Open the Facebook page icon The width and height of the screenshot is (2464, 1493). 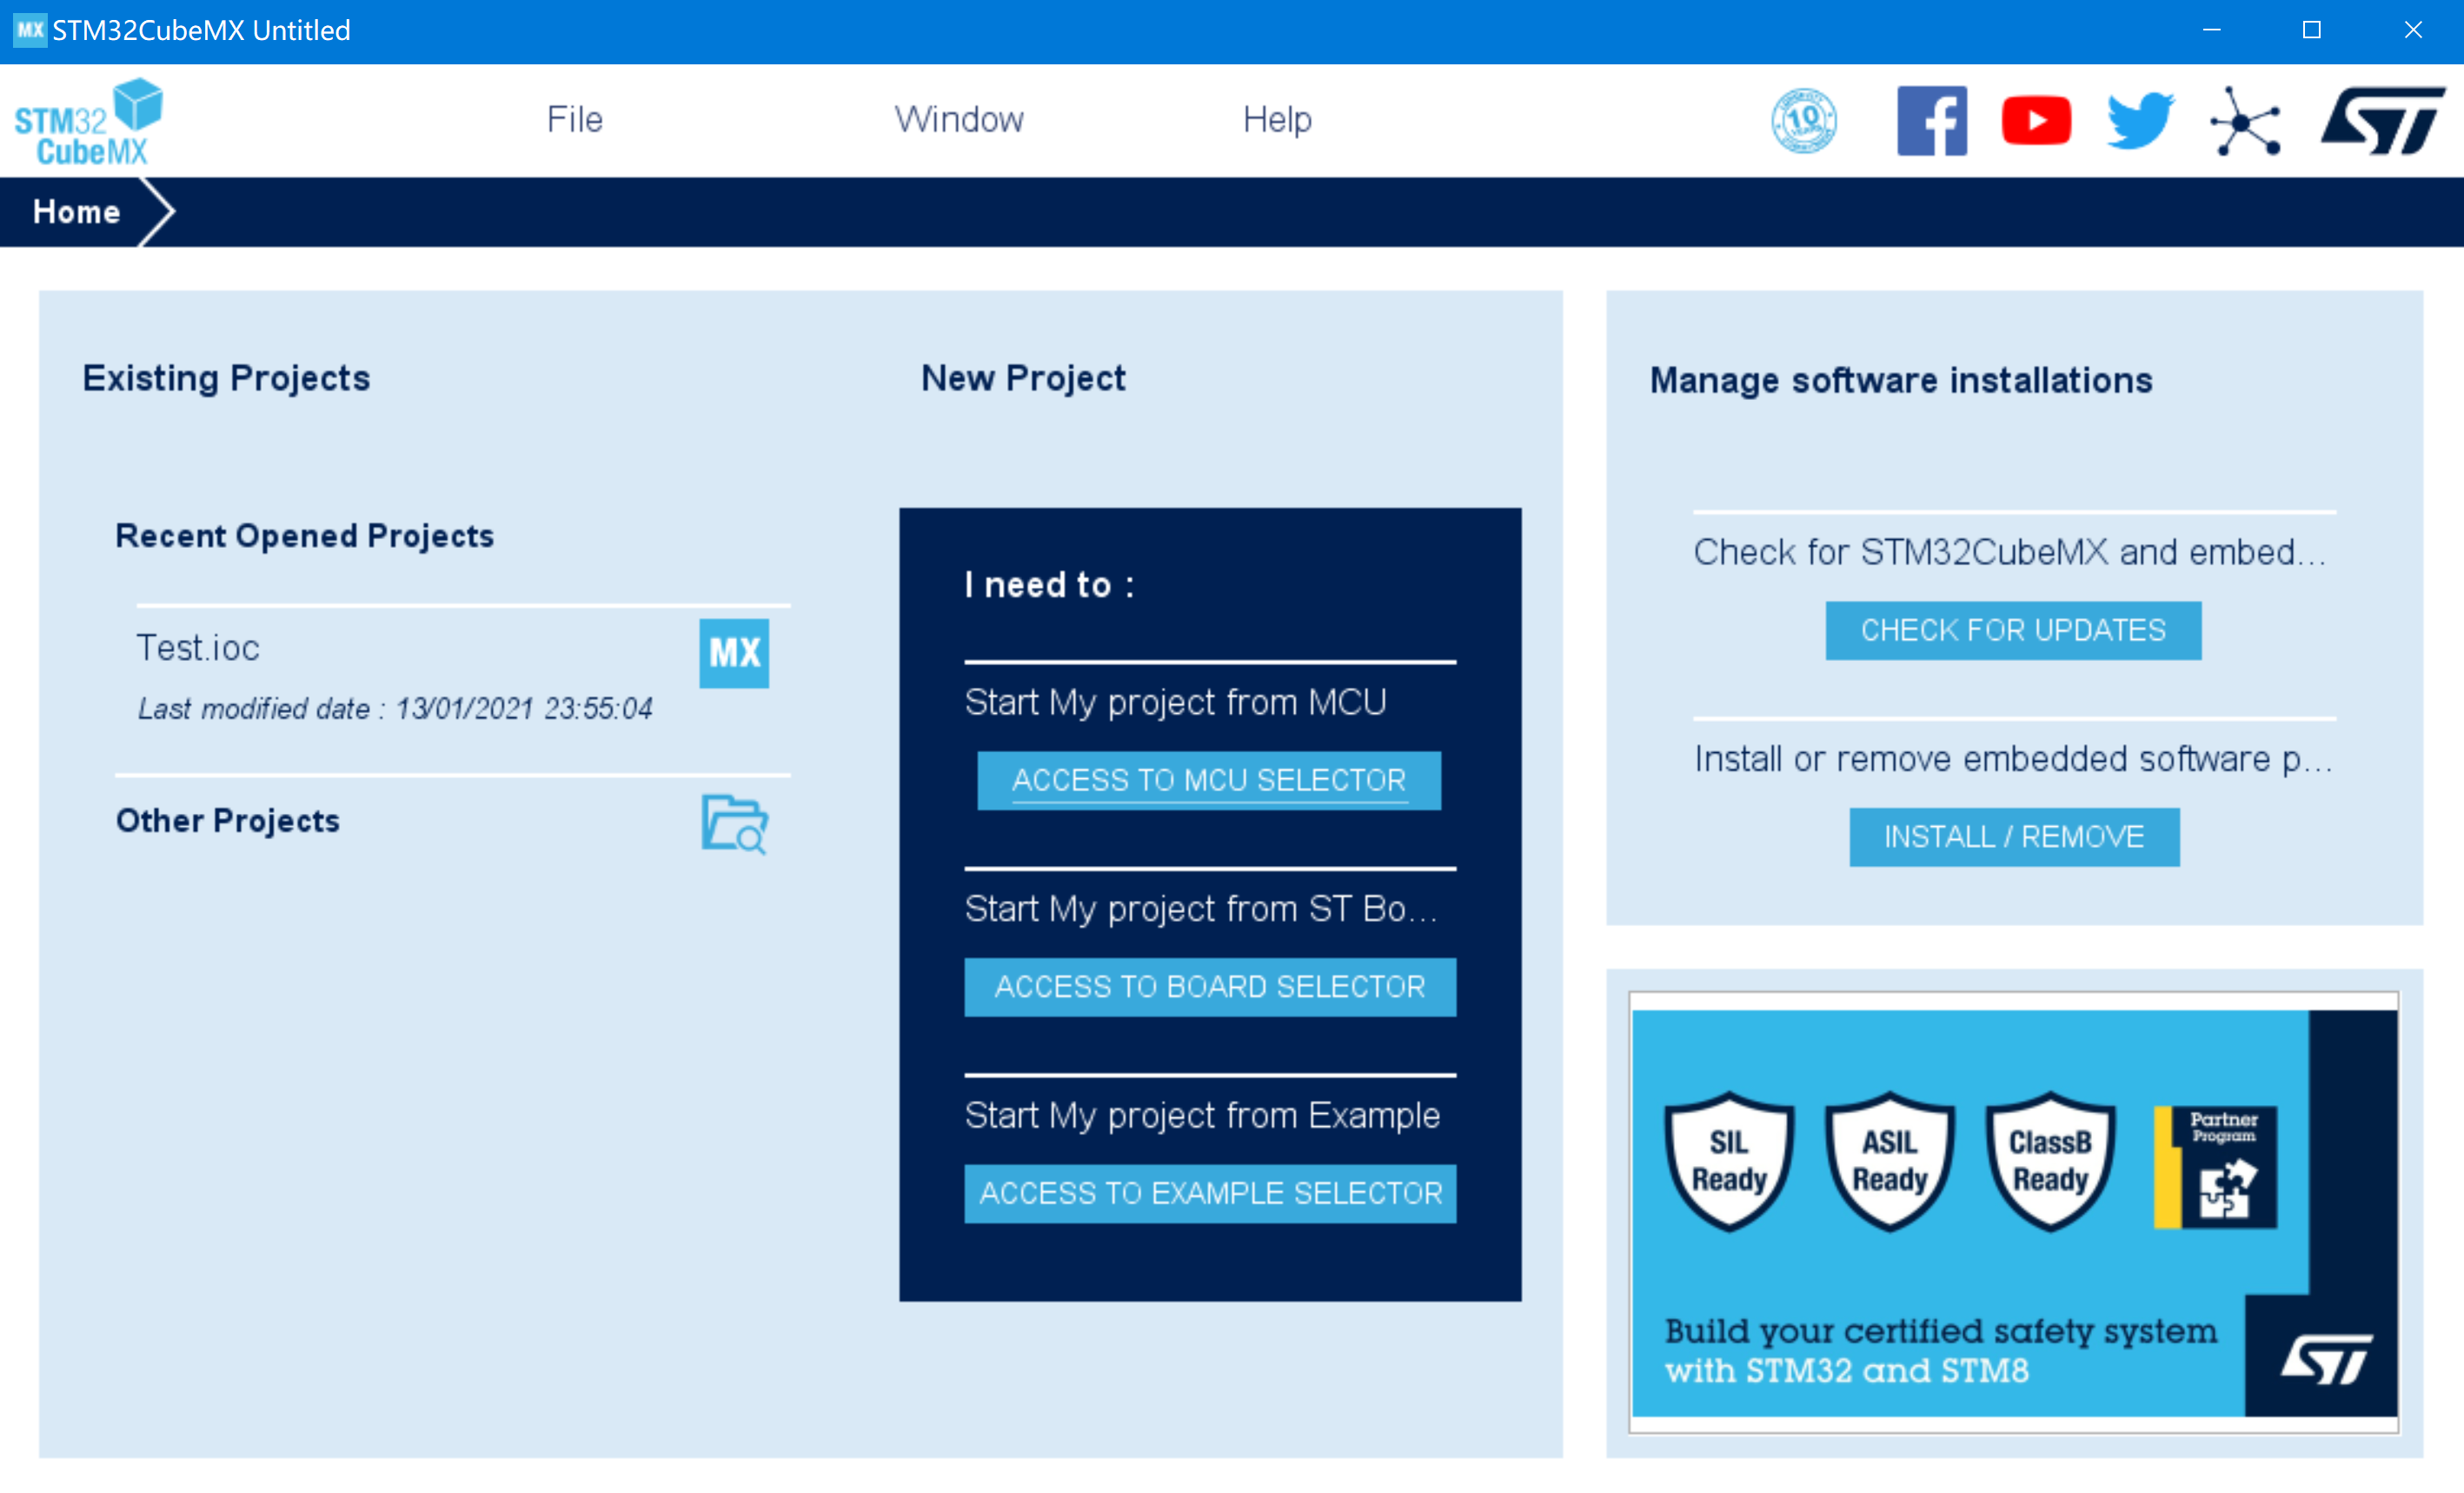click(1931, 121)
